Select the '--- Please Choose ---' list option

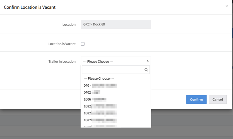99,78
